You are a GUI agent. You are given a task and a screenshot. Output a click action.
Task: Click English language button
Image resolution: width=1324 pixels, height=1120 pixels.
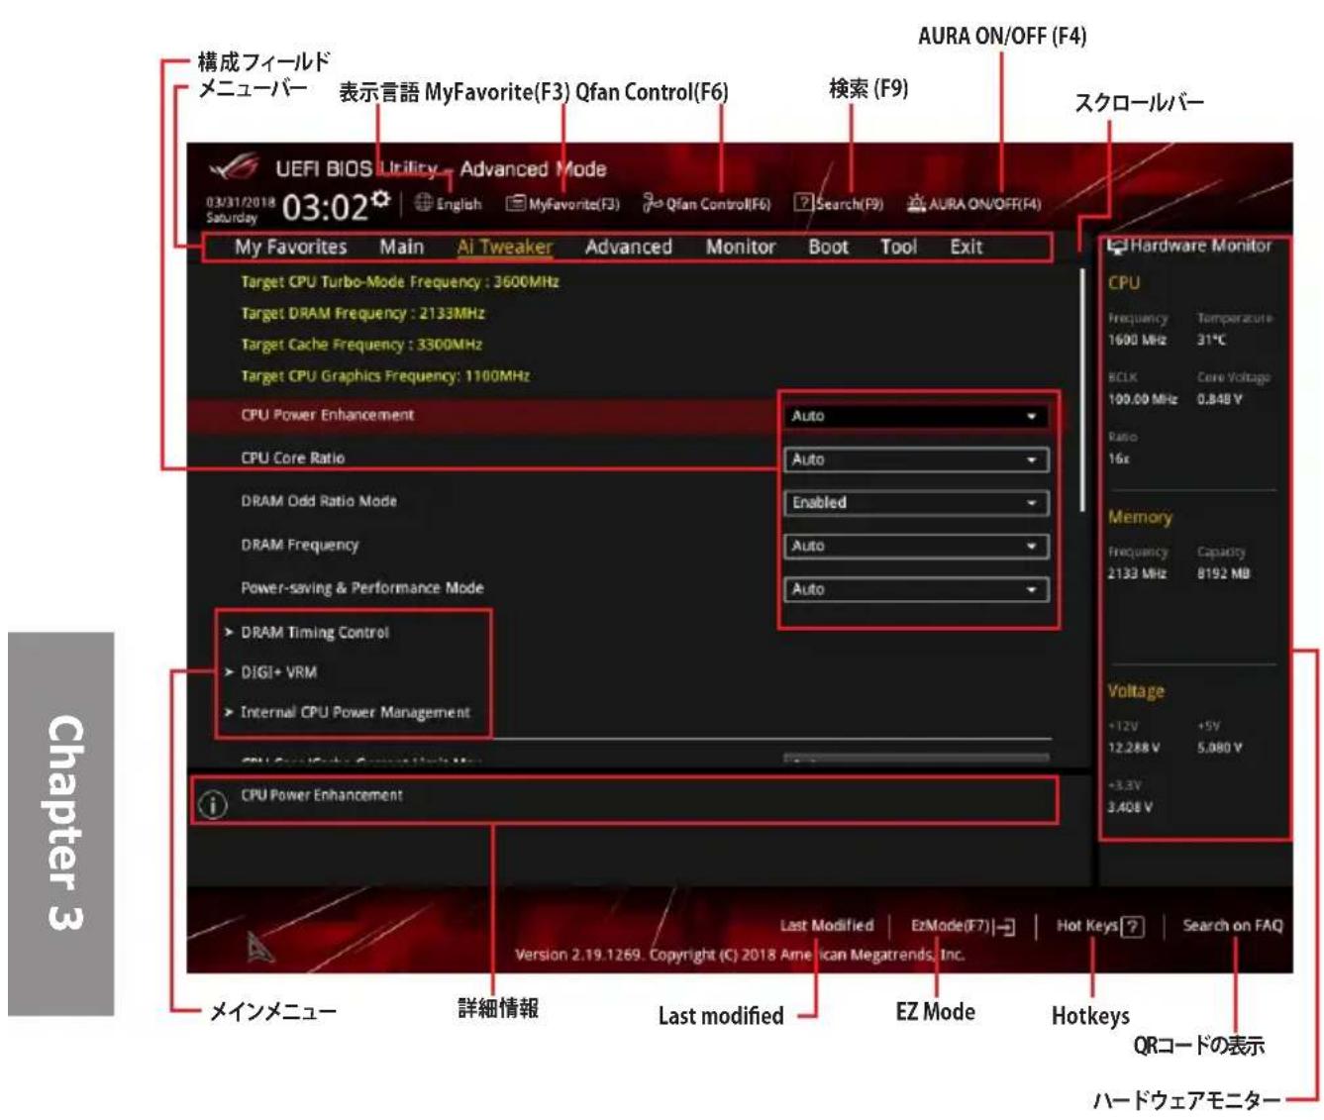click(448, 204)
